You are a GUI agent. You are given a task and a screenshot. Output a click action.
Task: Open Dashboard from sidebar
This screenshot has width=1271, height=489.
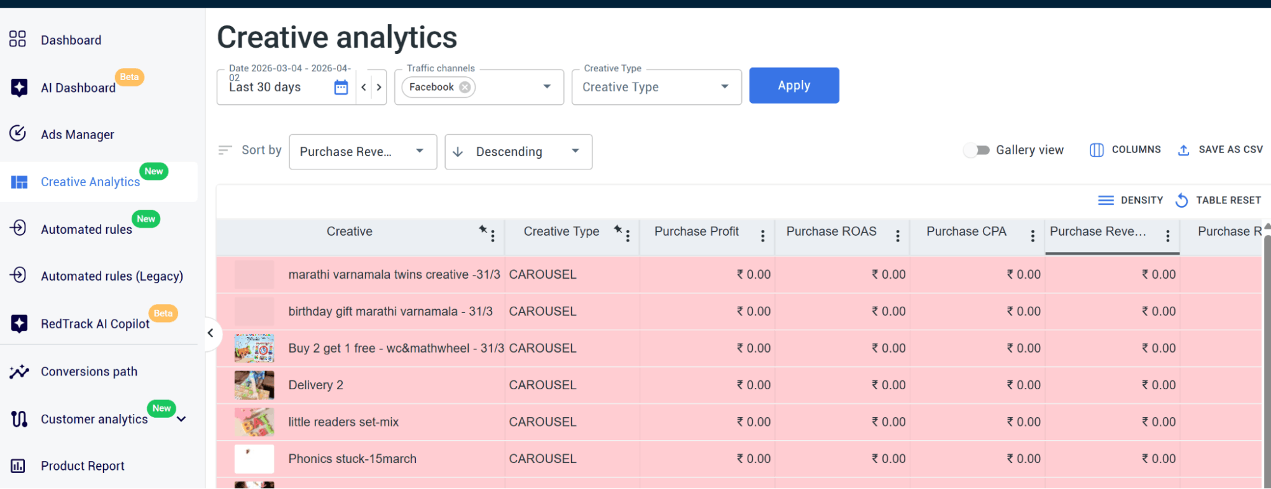pos(71,40)
